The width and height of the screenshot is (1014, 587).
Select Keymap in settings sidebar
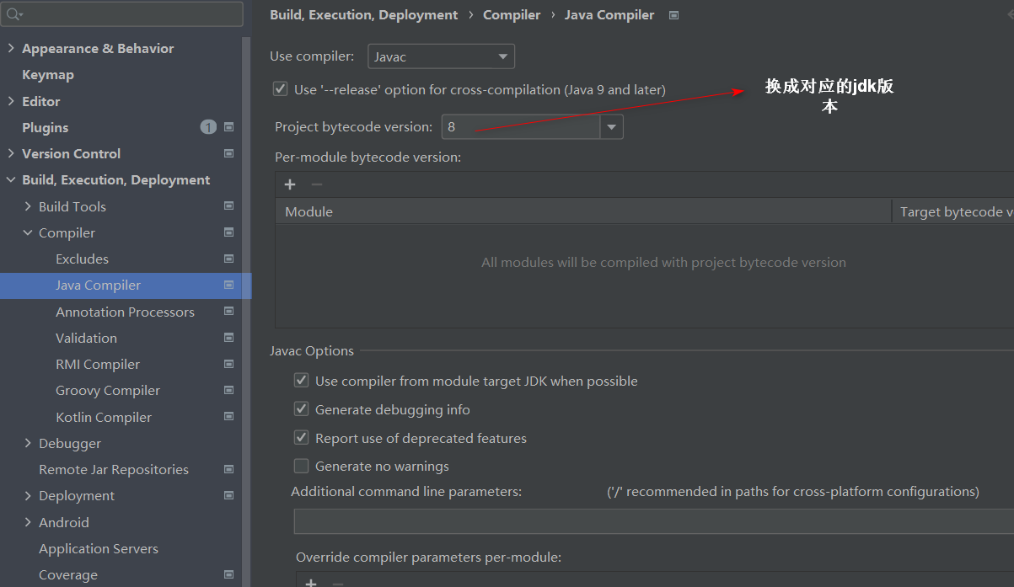(48, 75)
